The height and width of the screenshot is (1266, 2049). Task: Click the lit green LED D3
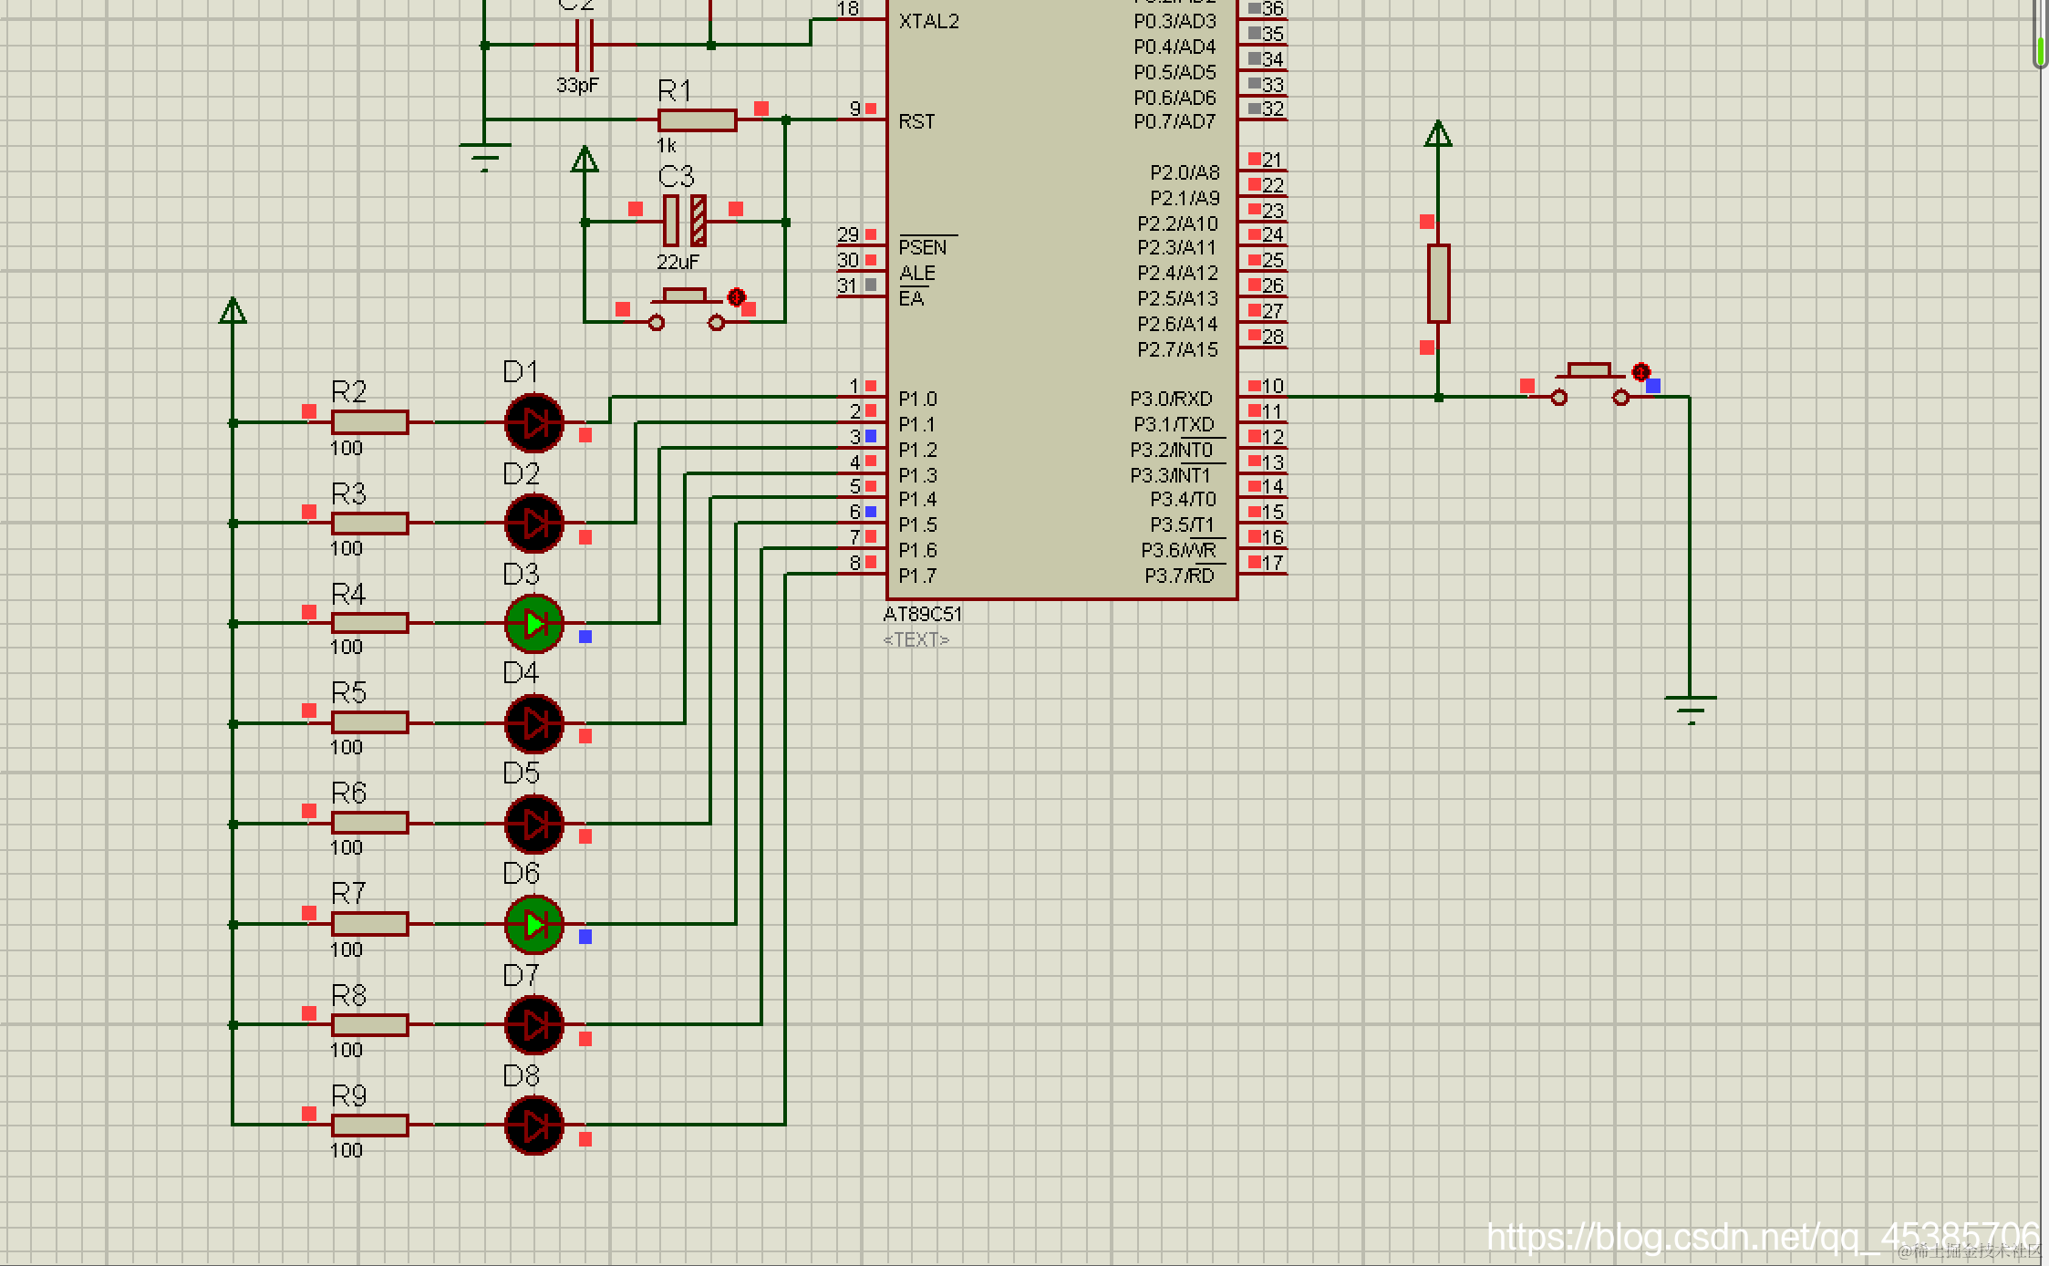[x=534, y=624]
